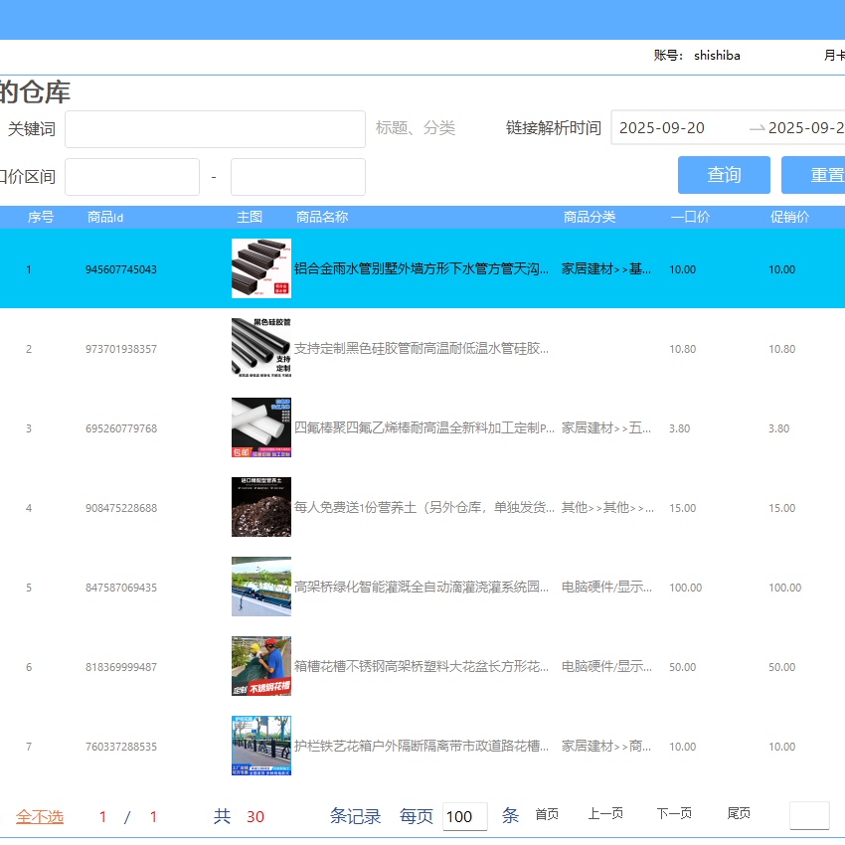This screenshot has width=845, height=845.
Task: Click the 每页 per-page count box showing 100
Action: pos(463,815)
